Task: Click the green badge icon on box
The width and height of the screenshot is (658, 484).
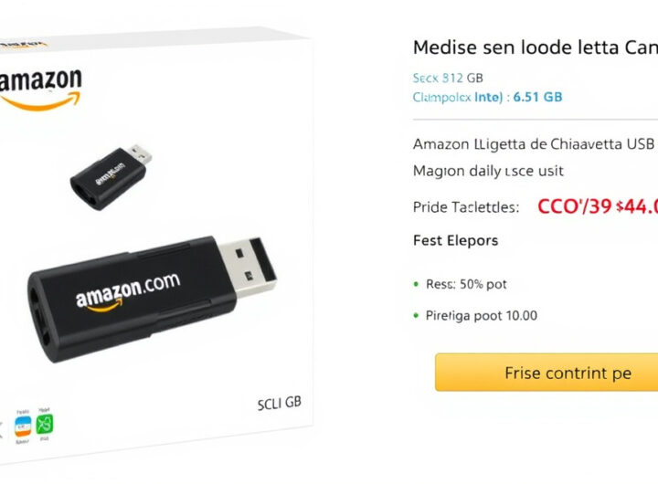Action: tap(45, 424)
